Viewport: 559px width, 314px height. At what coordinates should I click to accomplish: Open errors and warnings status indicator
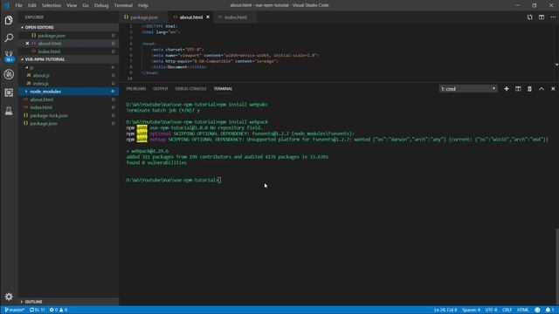pyautogui.click(x=59, y=310)
